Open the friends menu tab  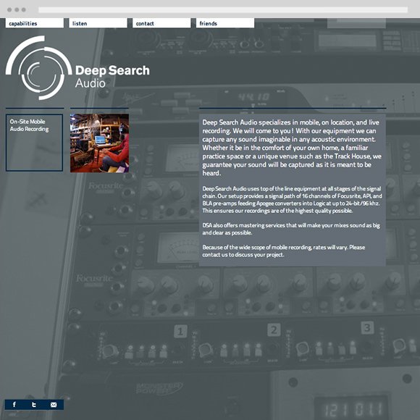tap(225, 23)
